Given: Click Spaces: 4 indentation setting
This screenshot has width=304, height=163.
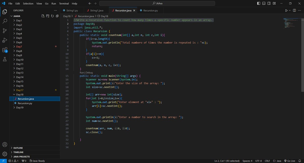Looking at the screenshot, I should tap(247, 161).
